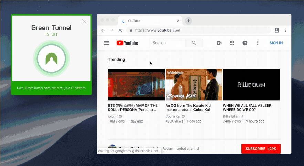Focus the YouTube Search field

click(168, 43)
